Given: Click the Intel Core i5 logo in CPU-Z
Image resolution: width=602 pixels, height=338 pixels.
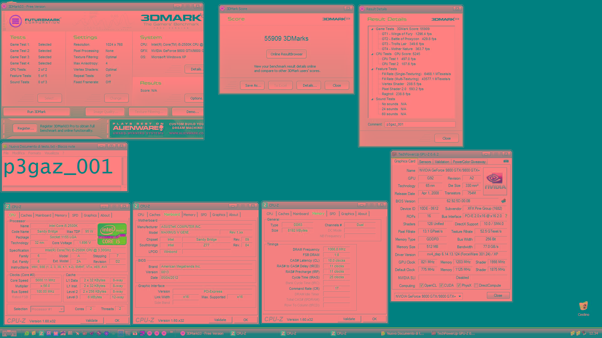Looking at the screenshot, I should 112,234.
